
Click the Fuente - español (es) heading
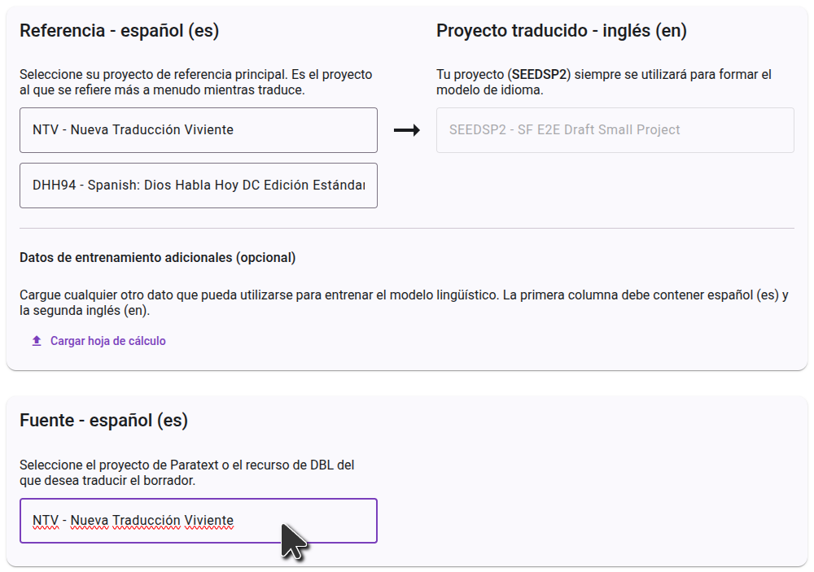(104, 421)
